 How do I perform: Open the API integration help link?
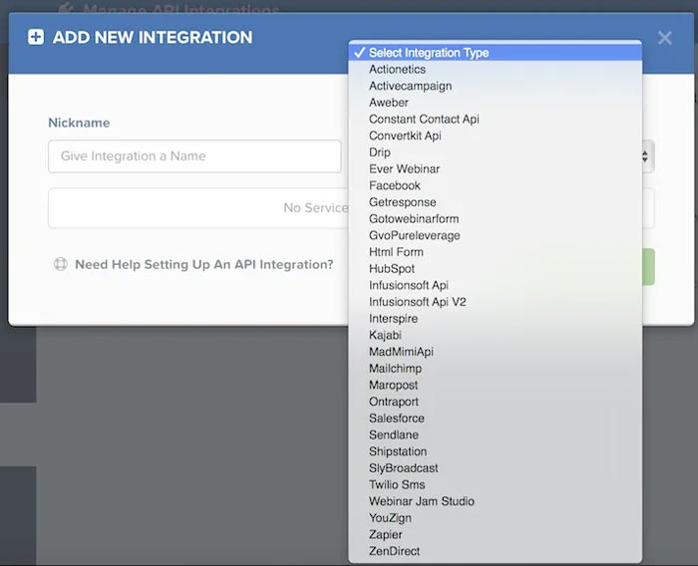pos(203,264)
